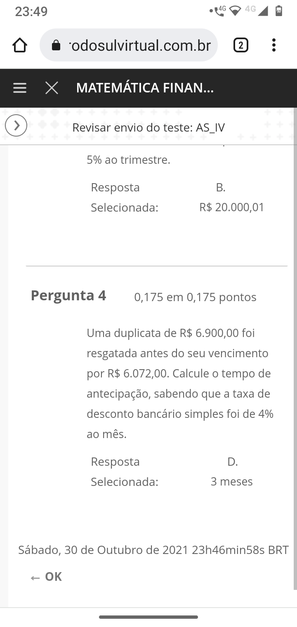This screenshot has width=297, height=627.
Task: Tap the lock icon in address bar
Action: click(56, 45)
